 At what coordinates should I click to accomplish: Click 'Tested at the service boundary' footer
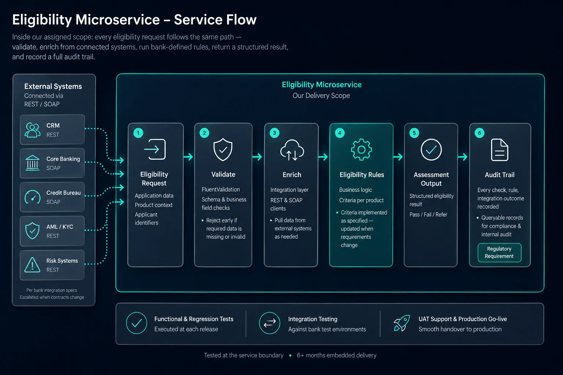click(x=243, y=355)
